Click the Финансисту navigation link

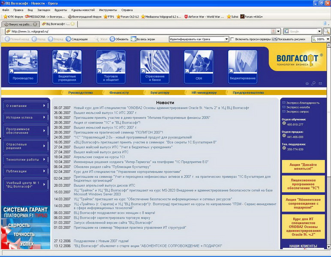(x=119, y=93)
